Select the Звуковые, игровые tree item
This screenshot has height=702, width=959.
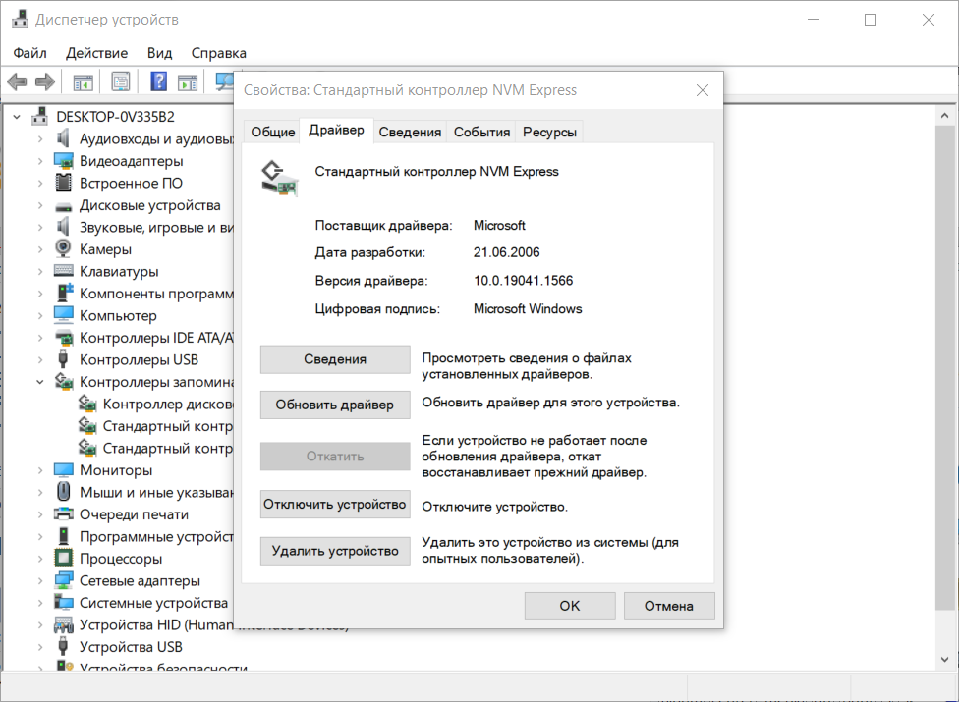pos(145,227)
